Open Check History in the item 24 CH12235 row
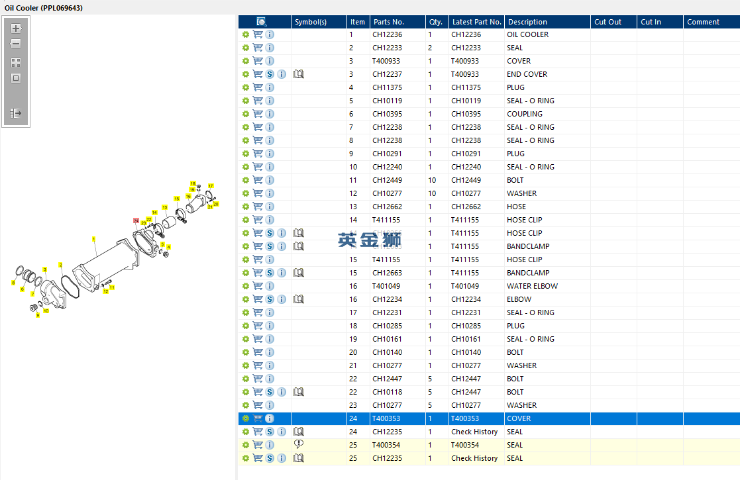 point(474,432)
